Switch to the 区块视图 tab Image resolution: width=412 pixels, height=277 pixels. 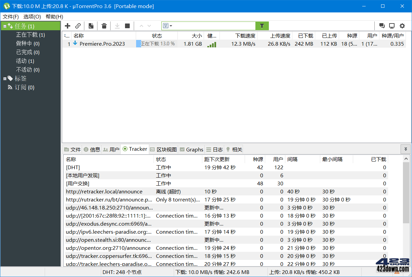[x=164, y=149]
